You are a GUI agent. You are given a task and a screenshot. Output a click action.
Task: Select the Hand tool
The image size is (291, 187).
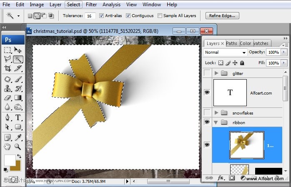[x=8, y=147]
